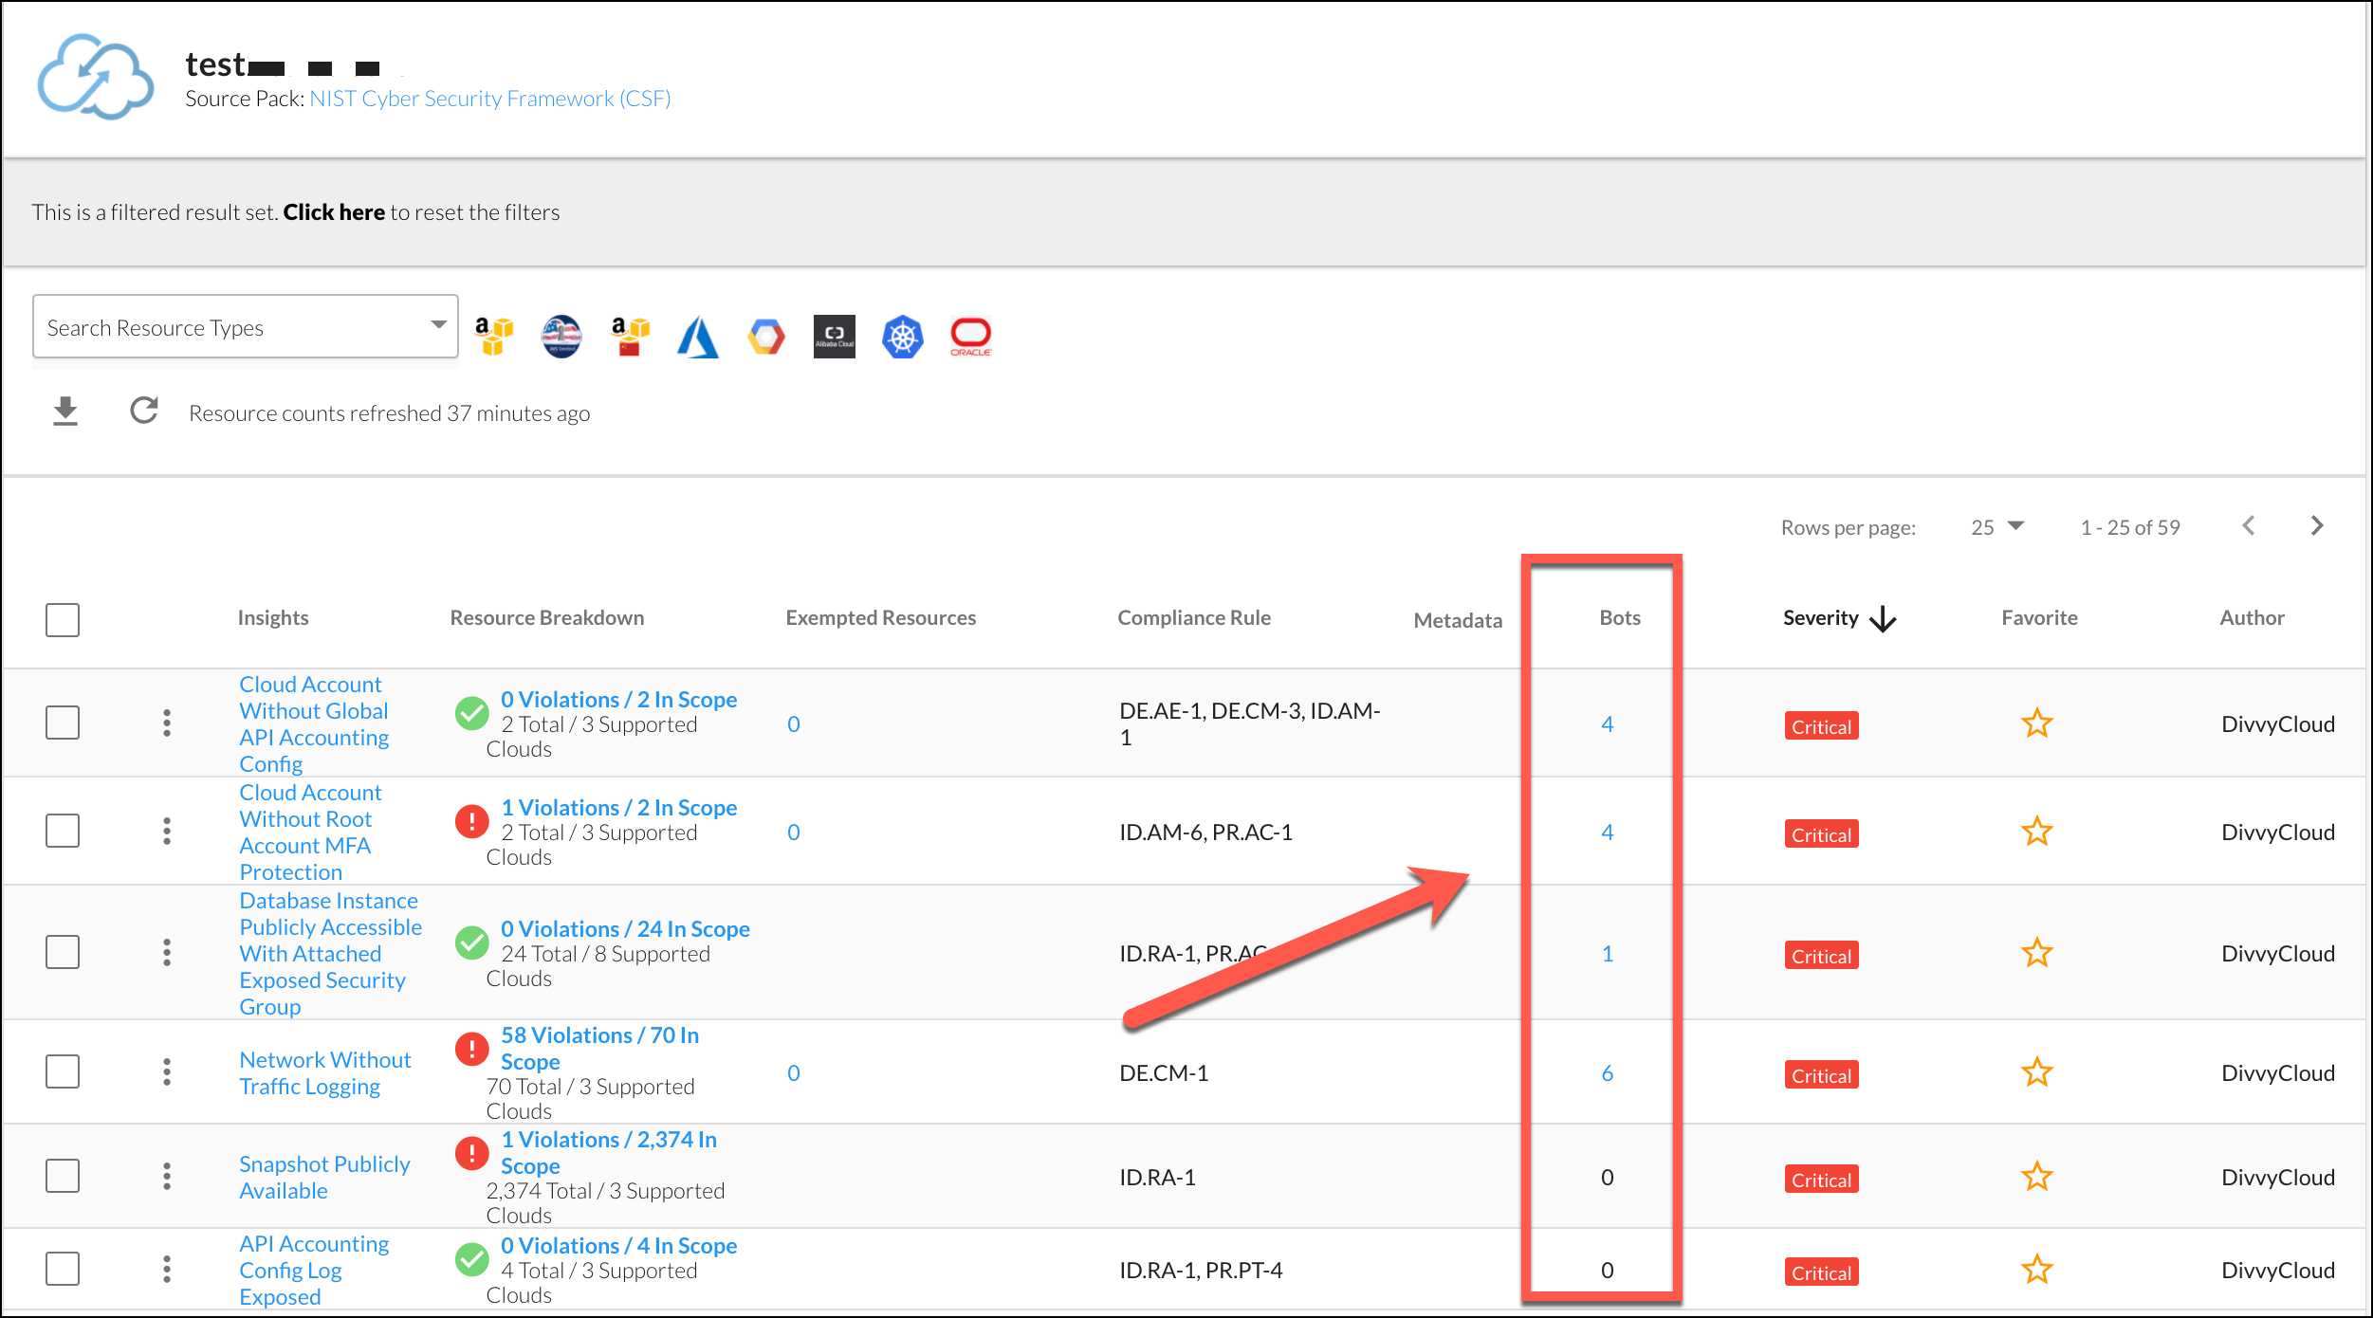Change the rows per page value
The width and height of the screenshot is (2373, 1318).
(1997, 527)
